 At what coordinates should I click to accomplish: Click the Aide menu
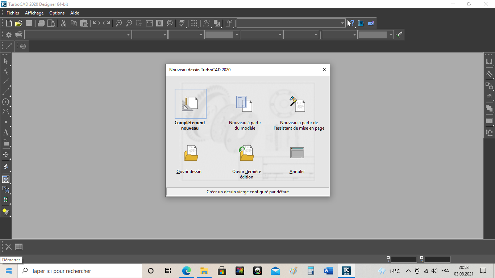(75, 13)
